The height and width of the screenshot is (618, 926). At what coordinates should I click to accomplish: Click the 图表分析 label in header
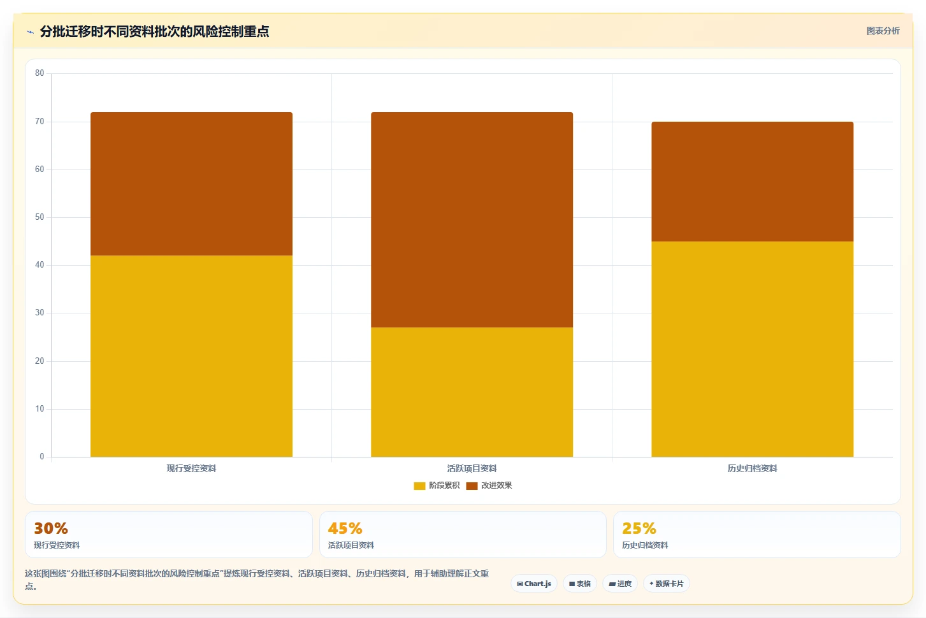point(883,31)
